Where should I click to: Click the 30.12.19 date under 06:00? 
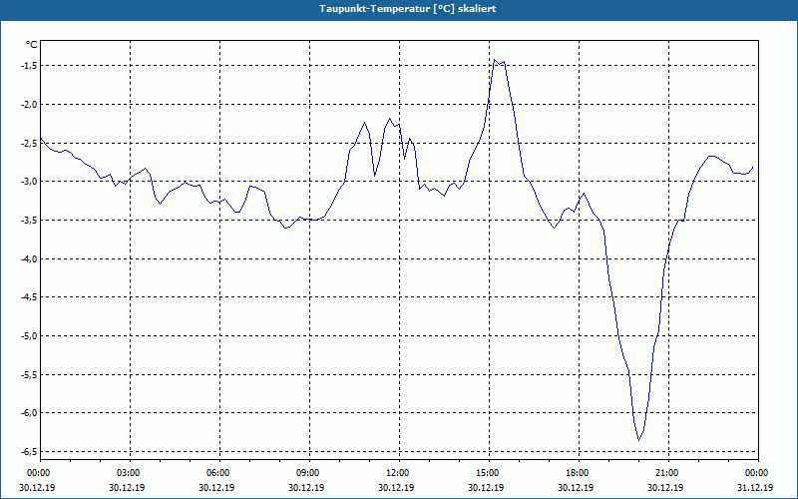pos(216,487)
